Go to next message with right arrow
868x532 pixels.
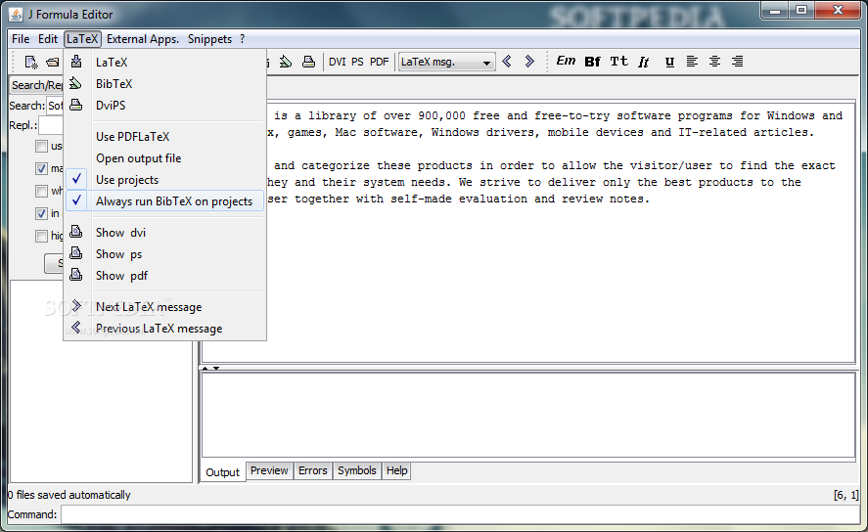point(529,62)
